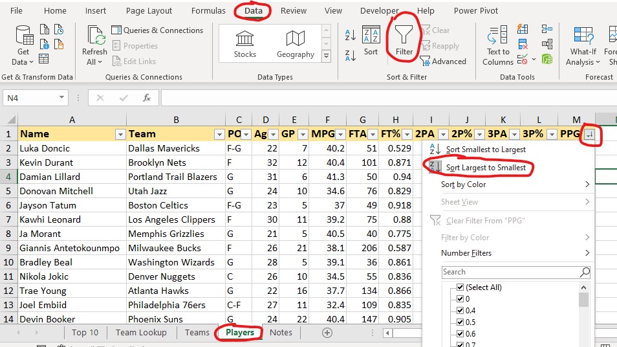Toggle the Filter funnel button

coord(404,40)
